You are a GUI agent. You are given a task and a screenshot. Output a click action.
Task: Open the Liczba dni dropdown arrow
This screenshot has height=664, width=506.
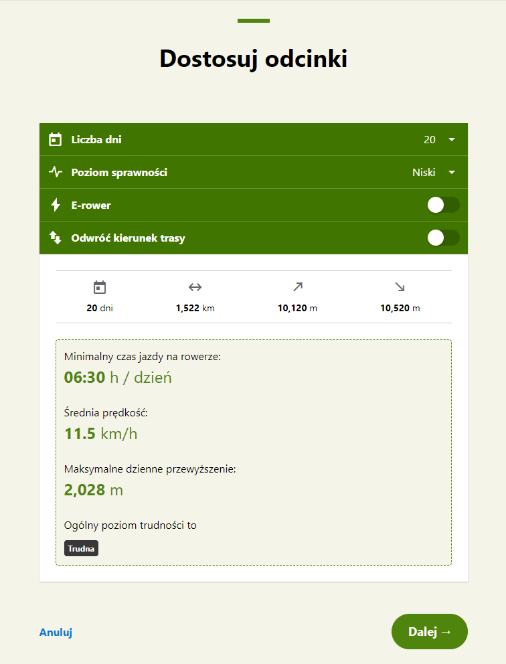[x=452, y=139]
